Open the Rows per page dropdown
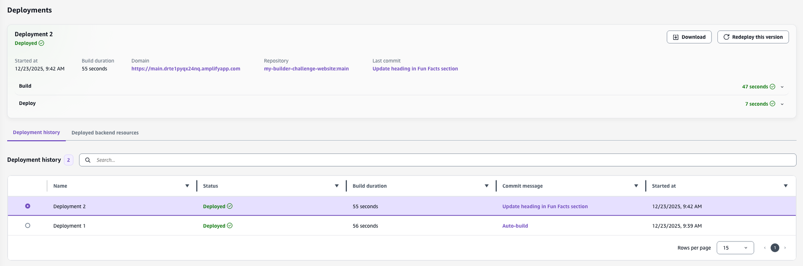 (x=735, y=248)
